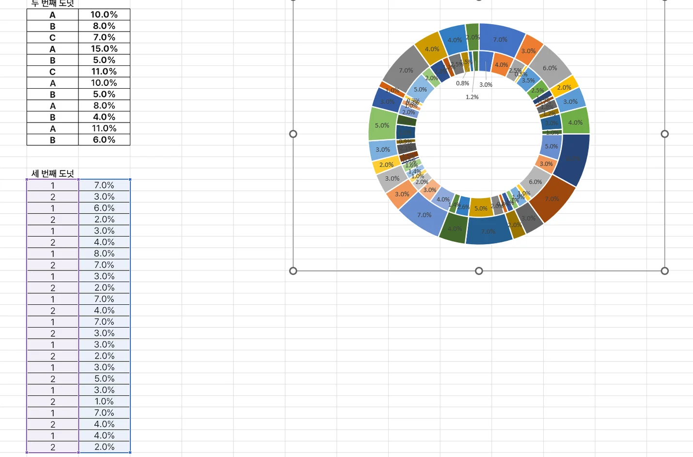Click the chart's bottom-center sizing handle
The width and height of the screenshot is (693, 457).
[x=479, y=271]
